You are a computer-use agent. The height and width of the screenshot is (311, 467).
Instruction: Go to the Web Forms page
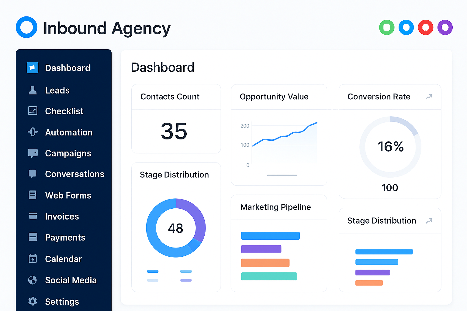coord(68,195)
